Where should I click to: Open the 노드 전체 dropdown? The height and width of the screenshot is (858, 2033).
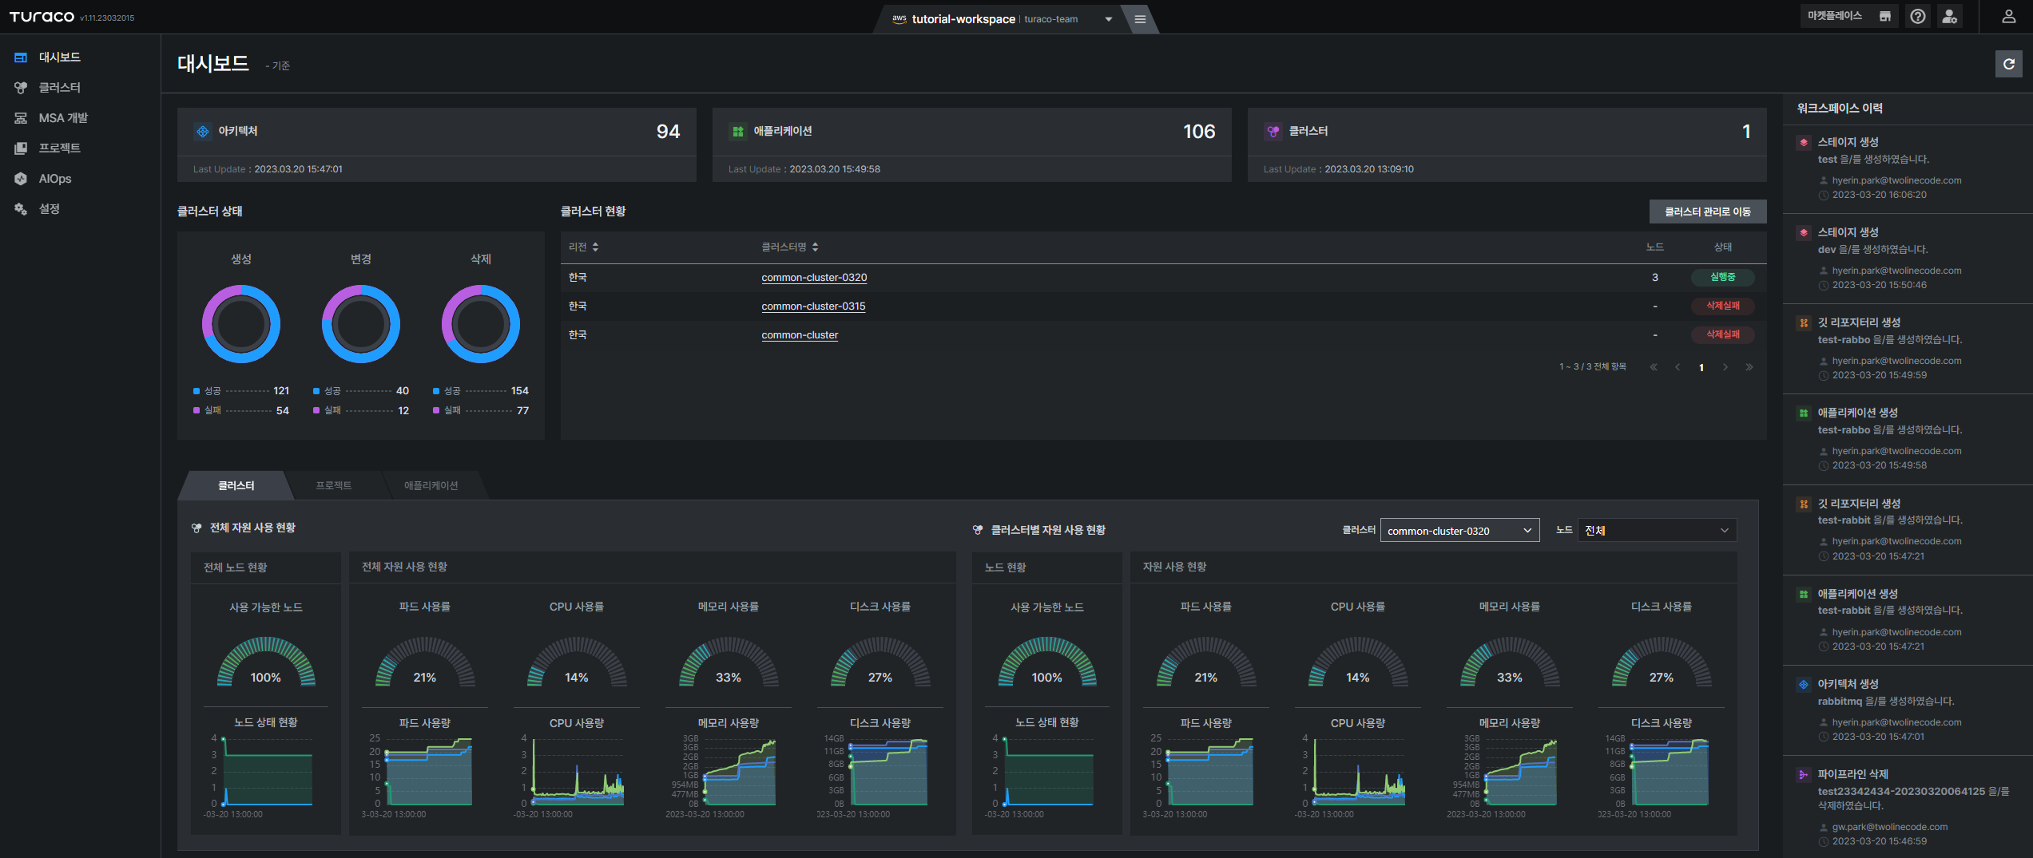(1656, 531)
